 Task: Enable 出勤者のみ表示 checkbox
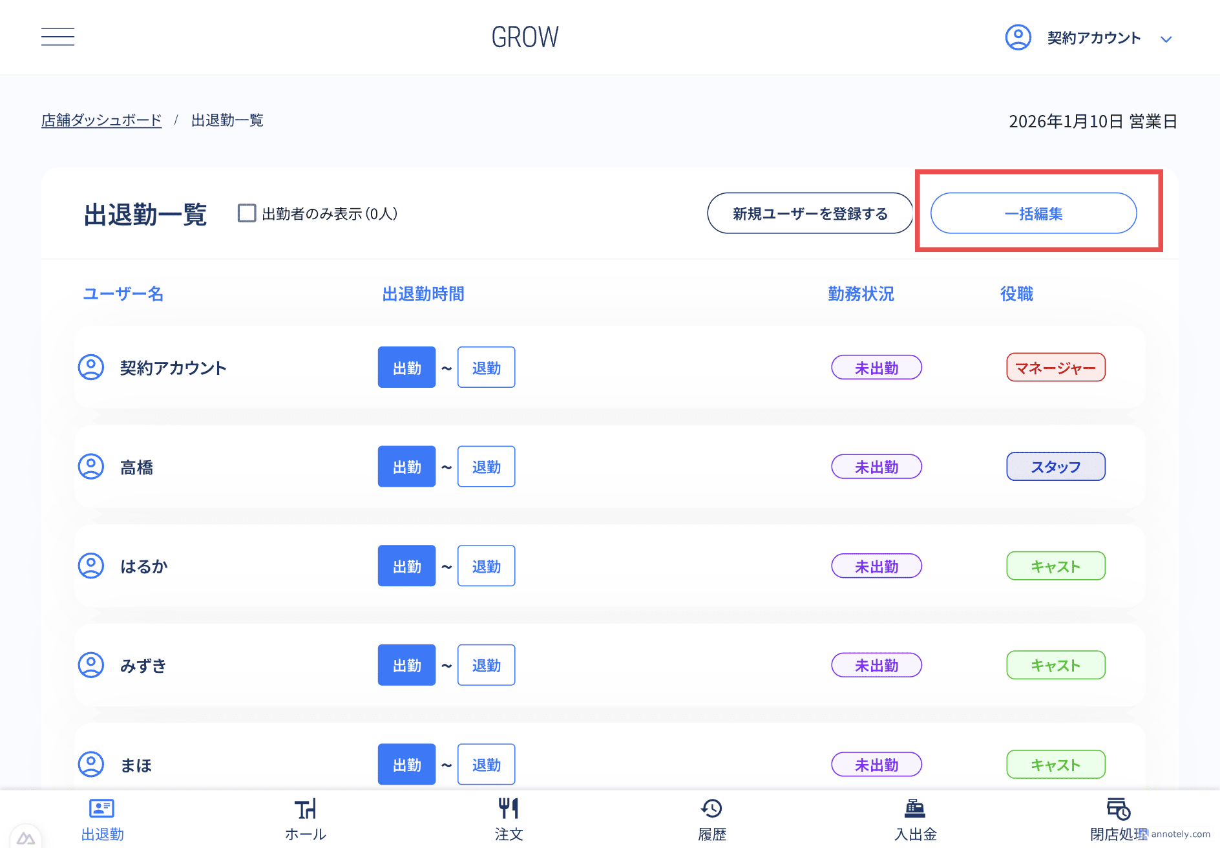tap(247, 213)
